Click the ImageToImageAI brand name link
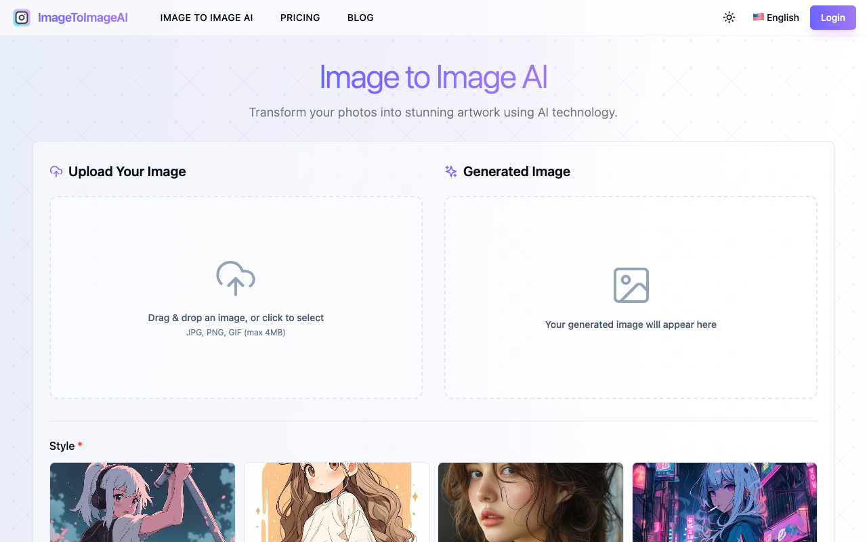867x542 pixels. tap(83, 18)
